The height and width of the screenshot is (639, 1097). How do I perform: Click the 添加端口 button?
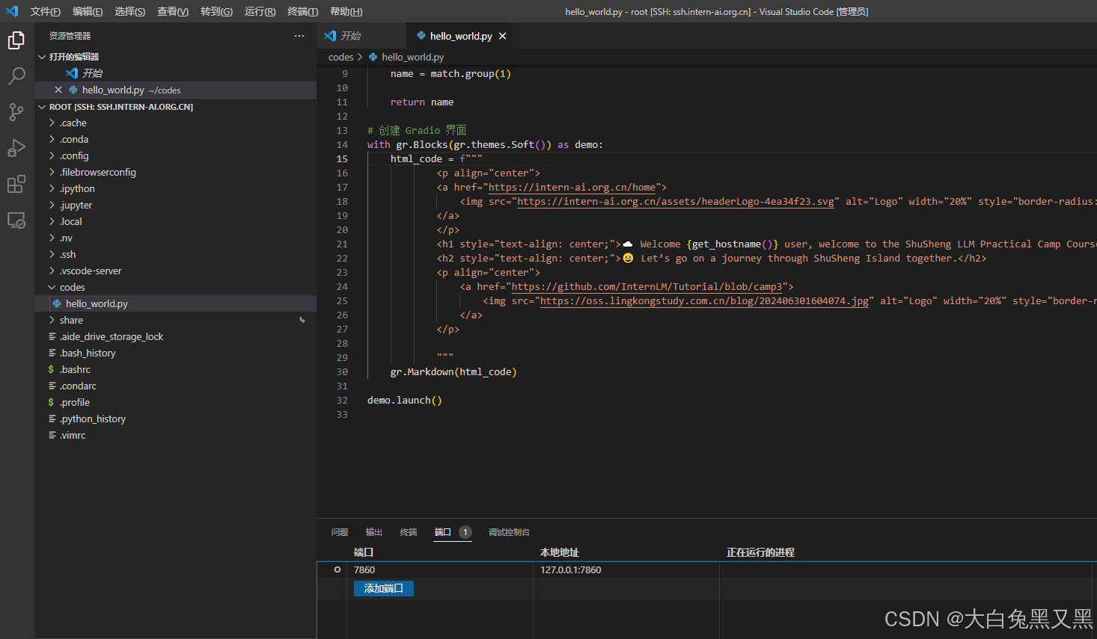click(x=384, y=588)
